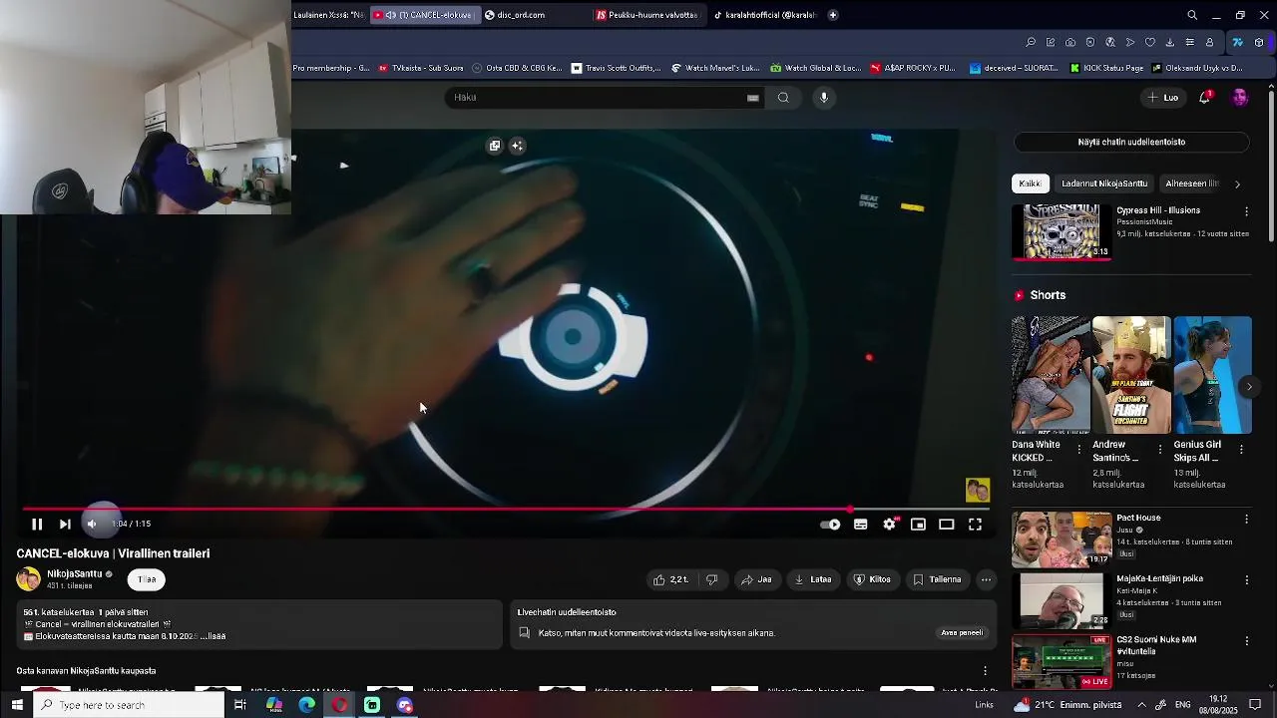Screen dimensions: 1277x718
Task: Open Windows Start menu
Action: [x=17, y=705]
